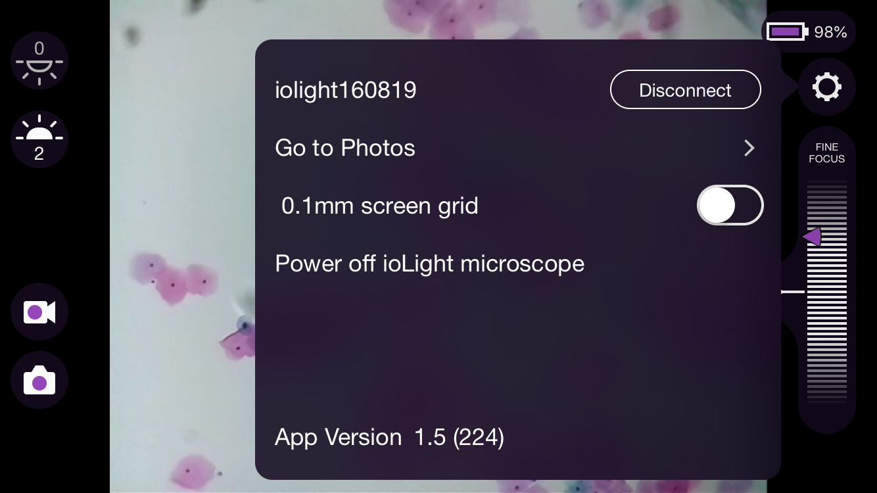Screen dimensions: 877x493
Task: Tap the brightness icon showing level 2
Action: pyautogui.click(x=39, y=139)
